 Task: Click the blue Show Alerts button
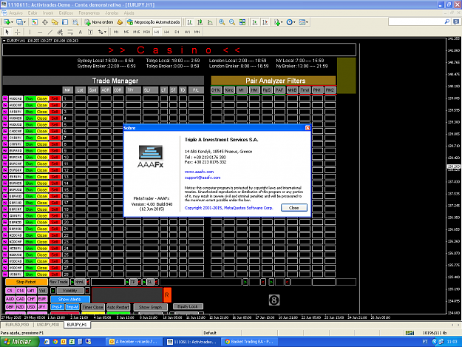[69, 299]
